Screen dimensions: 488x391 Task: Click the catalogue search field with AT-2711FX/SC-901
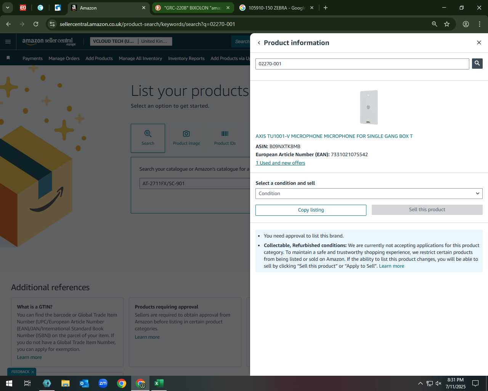(x=195, y=184)
